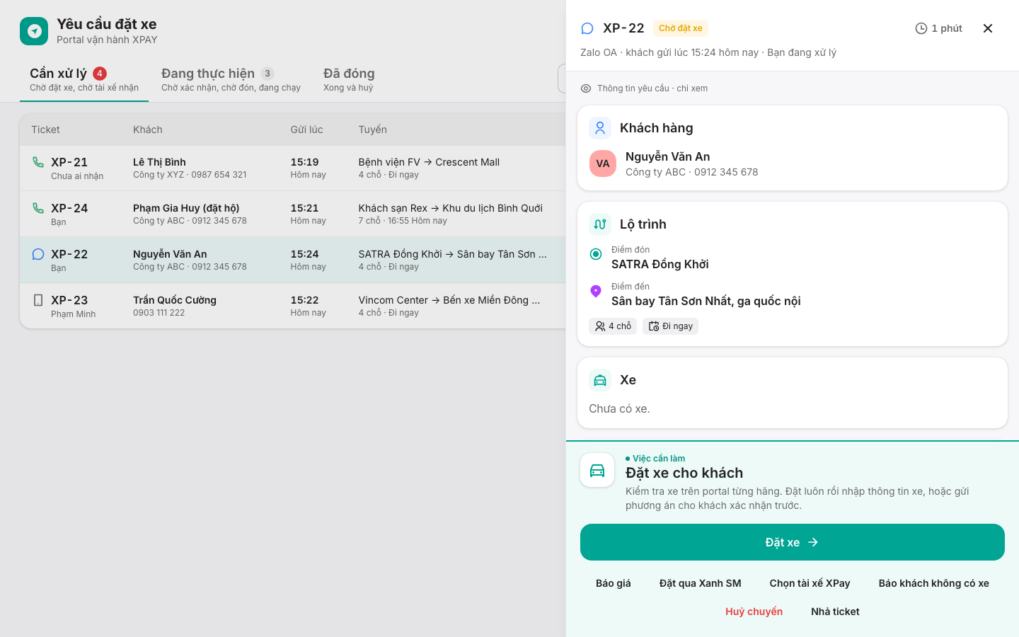The height and width of the screenshot is (637, 1019).
Task: Click the phone icon on XP-24 row
Action: (38, 208)
